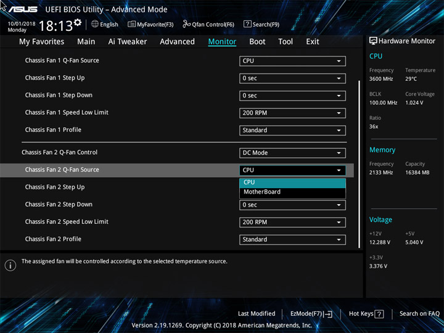This screenshot has height=333, width=444.
Task: Select Chassis Fan 2 Q-Fan Control label
Action: tap(59, 152)
